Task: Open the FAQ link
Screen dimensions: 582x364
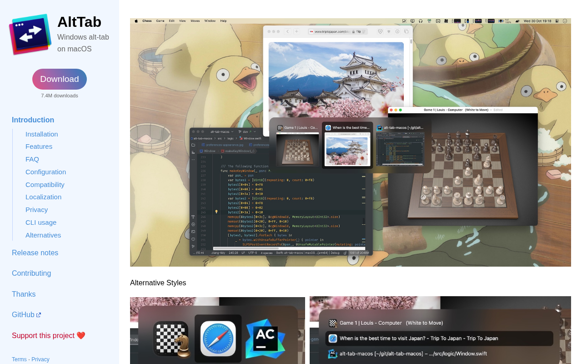Action: [32, 159]
